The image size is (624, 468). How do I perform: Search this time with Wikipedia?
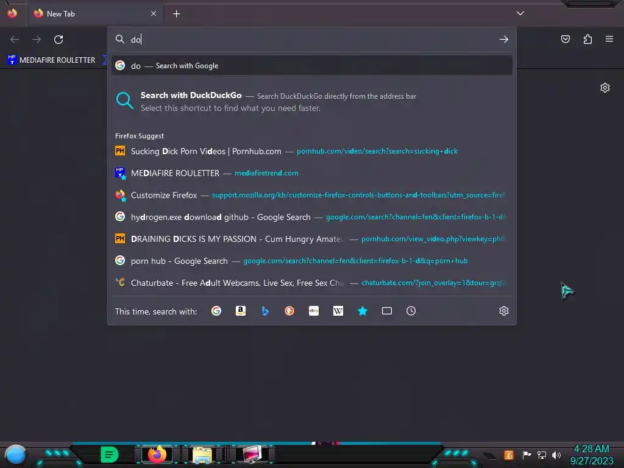pos(338,311)
